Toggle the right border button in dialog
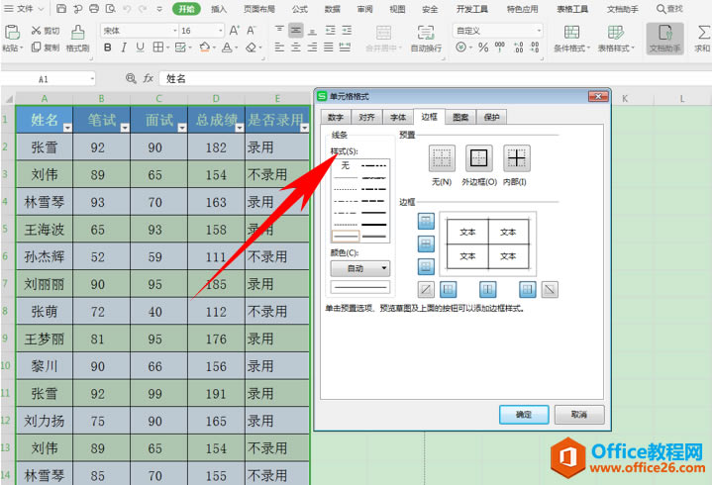712x485 pixels. pyautogui.click(x=528, y=289)
